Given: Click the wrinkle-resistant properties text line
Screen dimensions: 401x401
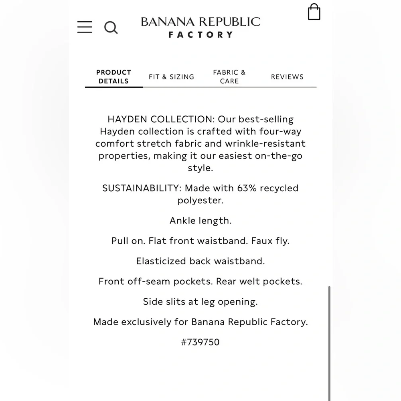Looking at the screenshot, I should click(200, 144).
